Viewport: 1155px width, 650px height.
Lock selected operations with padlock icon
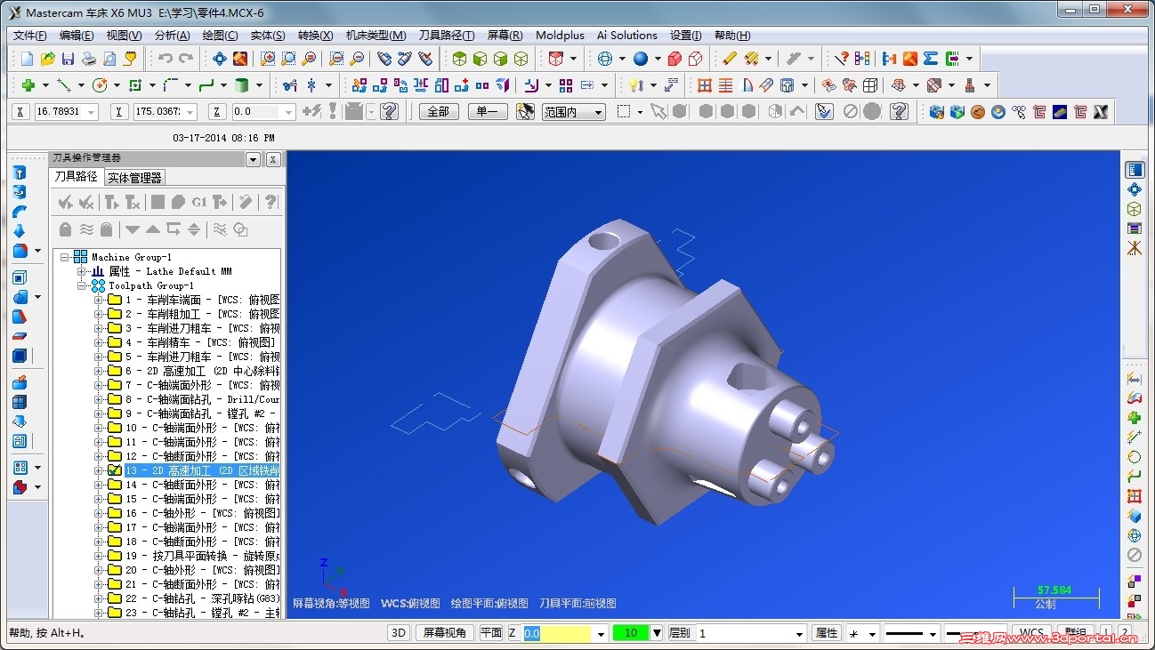(x=65, y=229)
